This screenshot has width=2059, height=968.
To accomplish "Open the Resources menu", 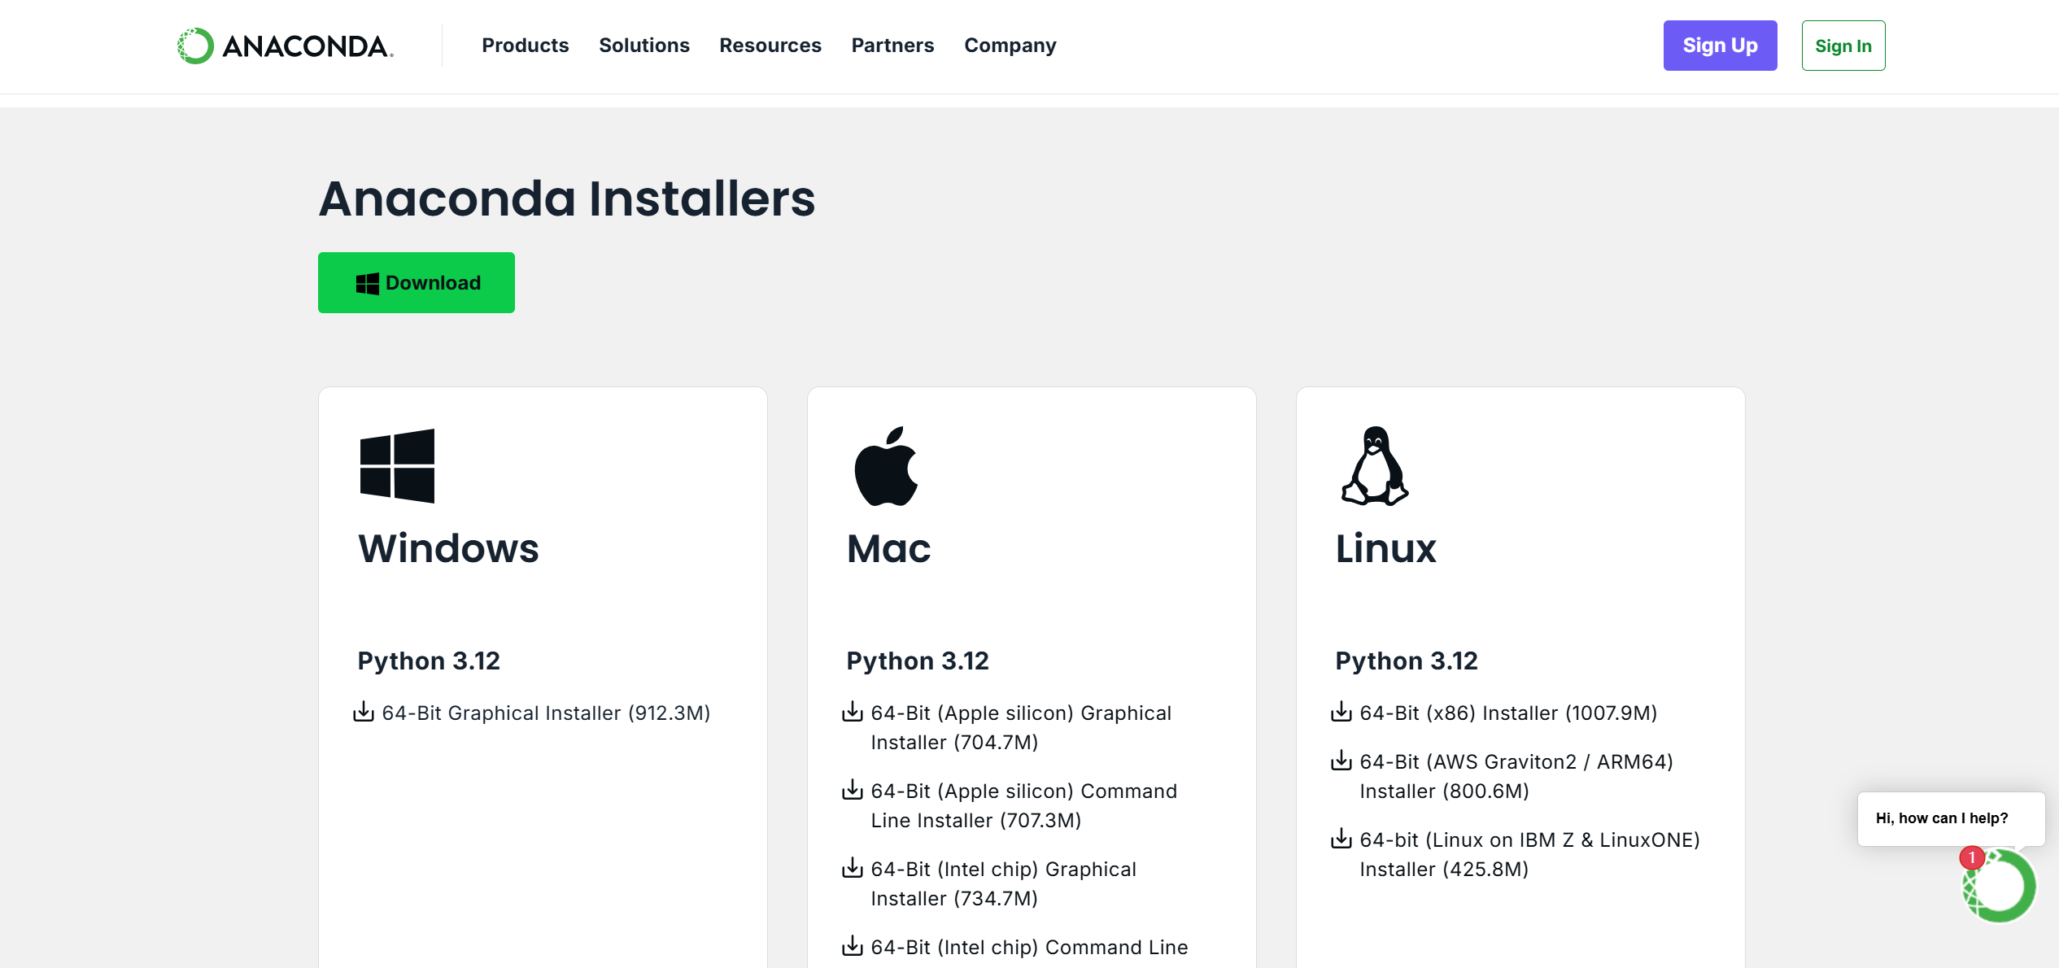I will (x=770, y=46).
